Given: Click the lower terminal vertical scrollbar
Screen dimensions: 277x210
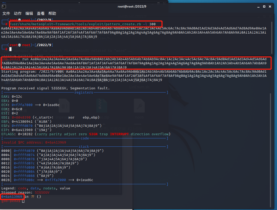Looking at the screenshot, I should click(270, 150).
